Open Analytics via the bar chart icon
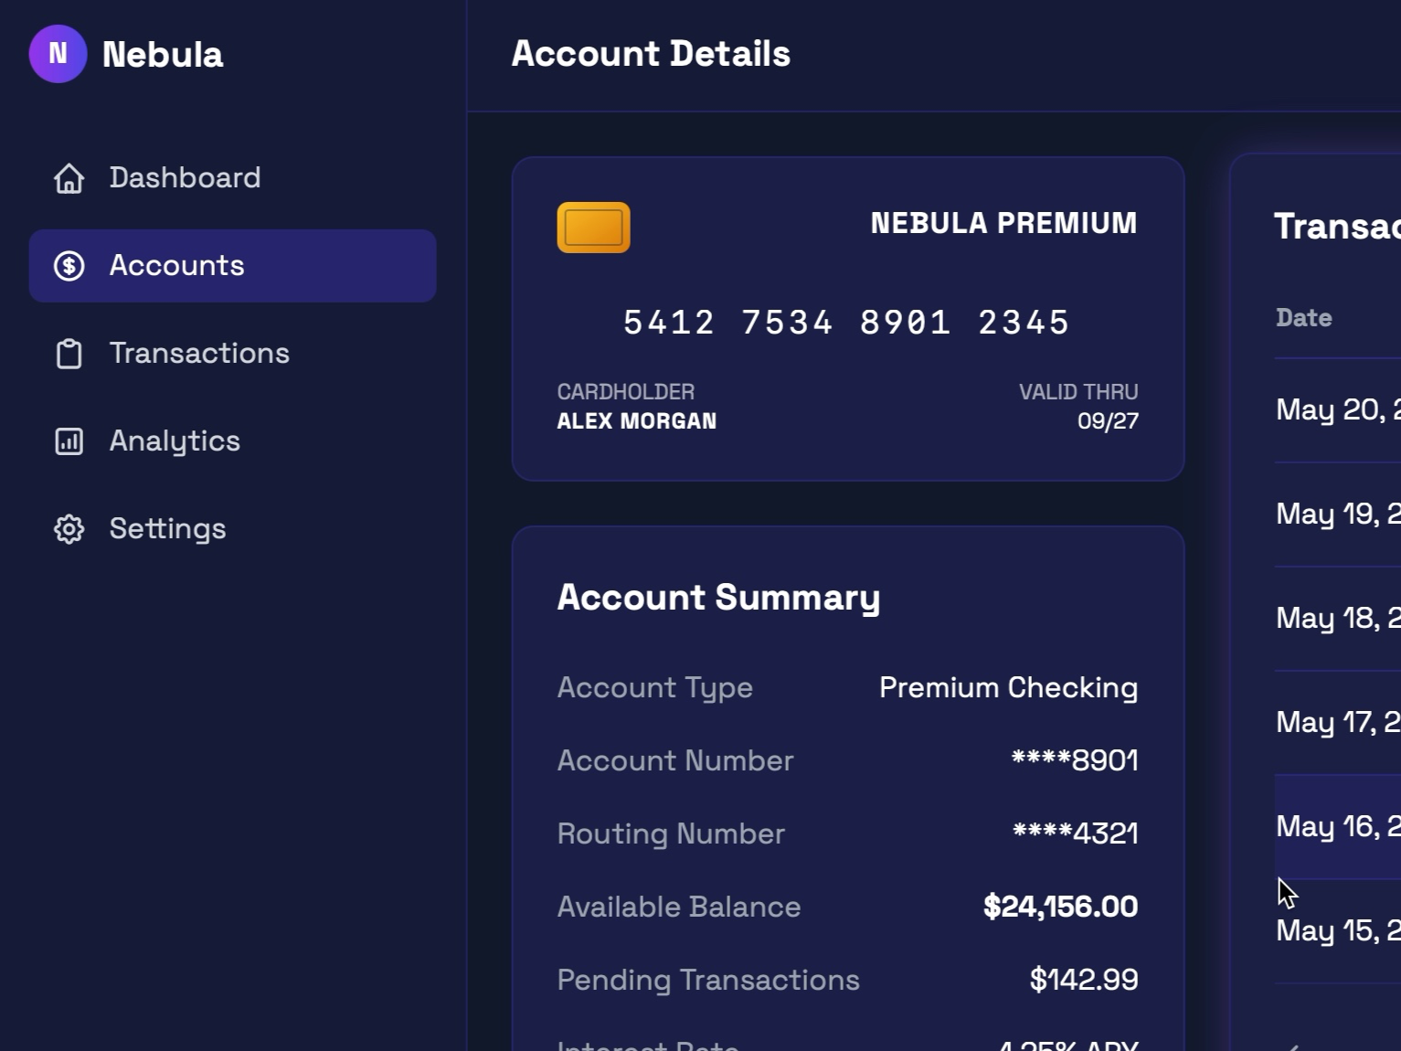 [69, 441]
